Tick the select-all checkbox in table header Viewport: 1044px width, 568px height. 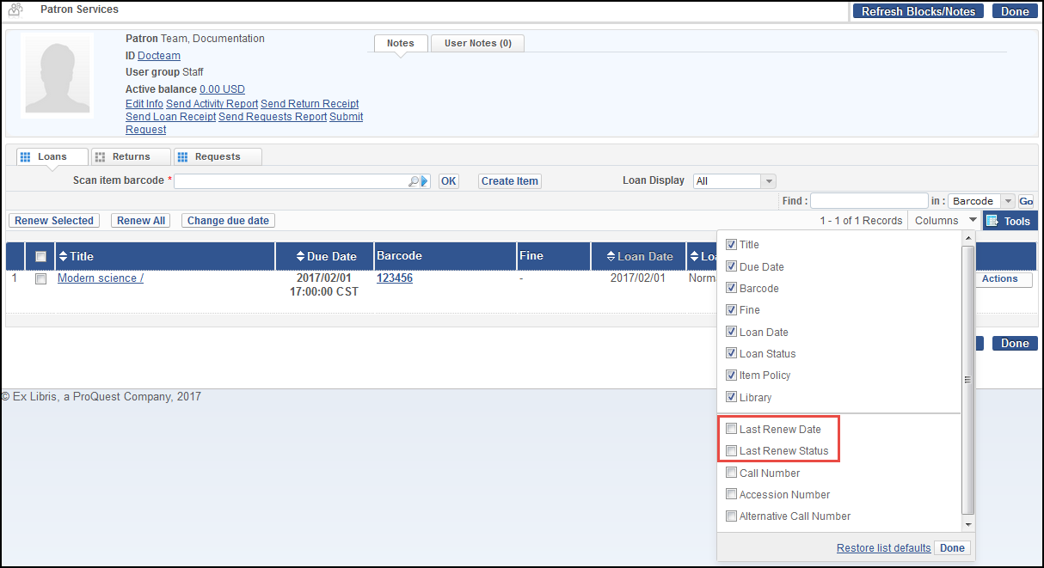pyautogui.click(x=40, y=256)
